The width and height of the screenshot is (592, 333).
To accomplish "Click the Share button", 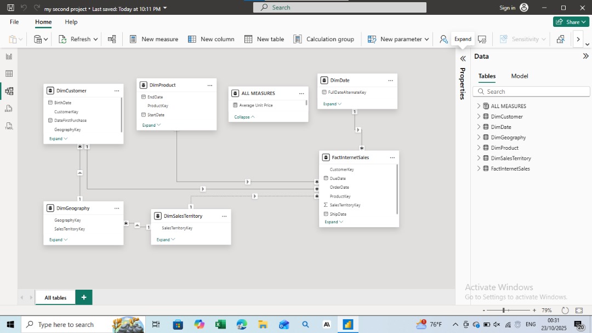I will click(x=571, y=22).
